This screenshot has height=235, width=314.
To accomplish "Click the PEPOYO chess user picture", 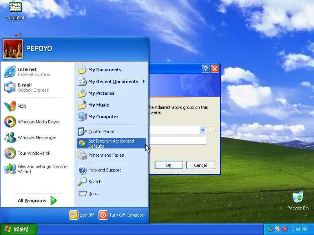I will (x=13, y=49).
